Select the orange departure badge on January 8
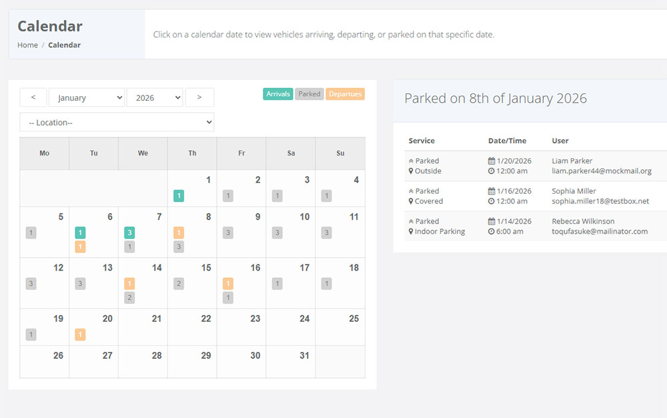This screenshot has width=667, height=418. (x=179, y=232)
